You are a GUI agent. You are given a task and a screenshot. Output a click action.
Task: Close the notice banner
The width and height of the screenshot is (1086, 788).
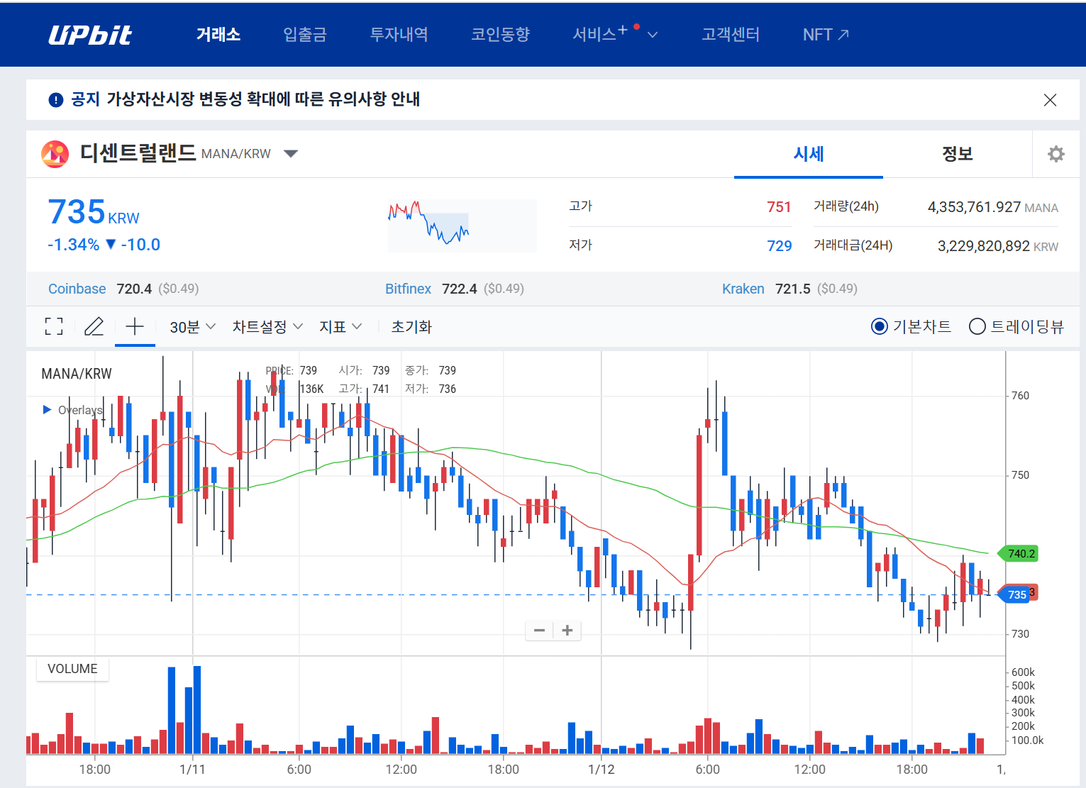(x=1050, y=100)
